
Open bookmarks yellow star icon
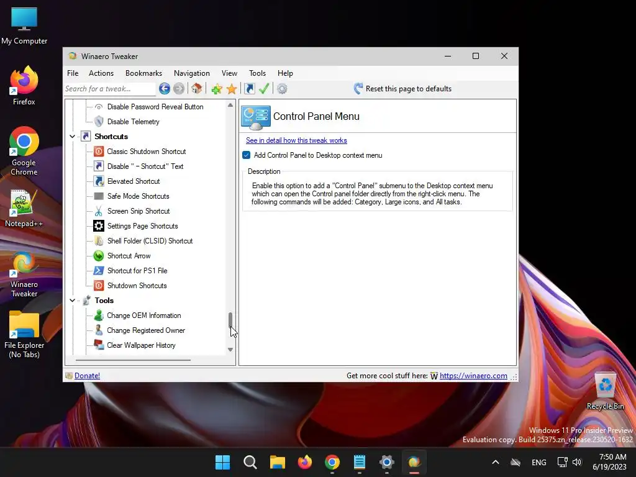[x=232, y=89]
